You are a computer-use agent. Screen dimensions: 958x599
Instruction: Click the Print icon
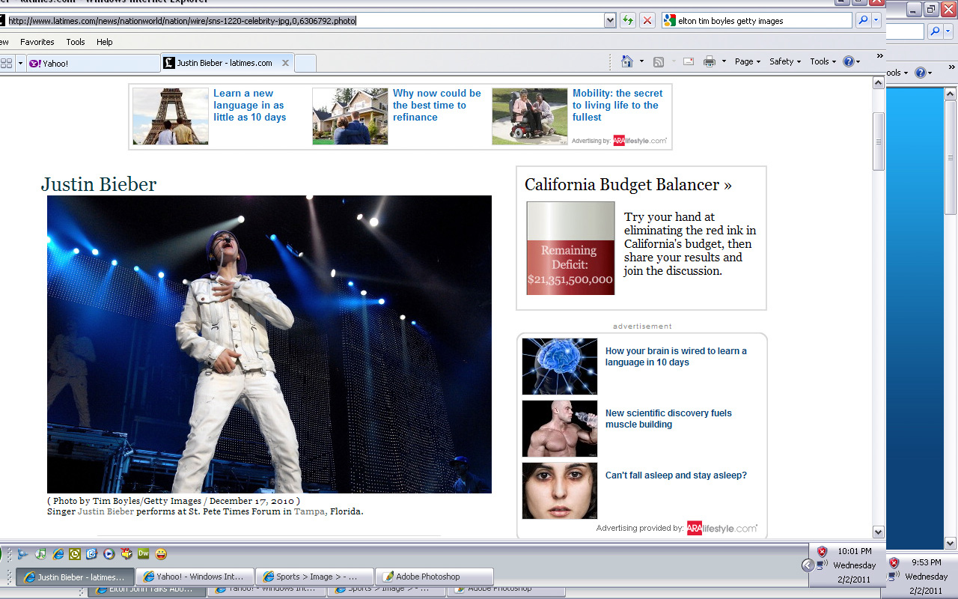(x=710, y=61)
